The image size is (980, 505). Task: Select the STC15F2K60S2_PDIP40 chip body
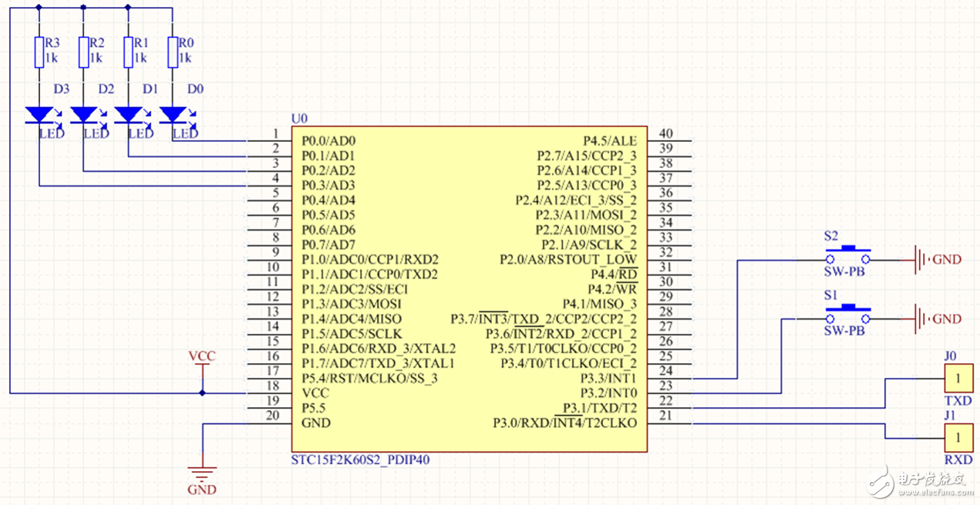(470, 289)
